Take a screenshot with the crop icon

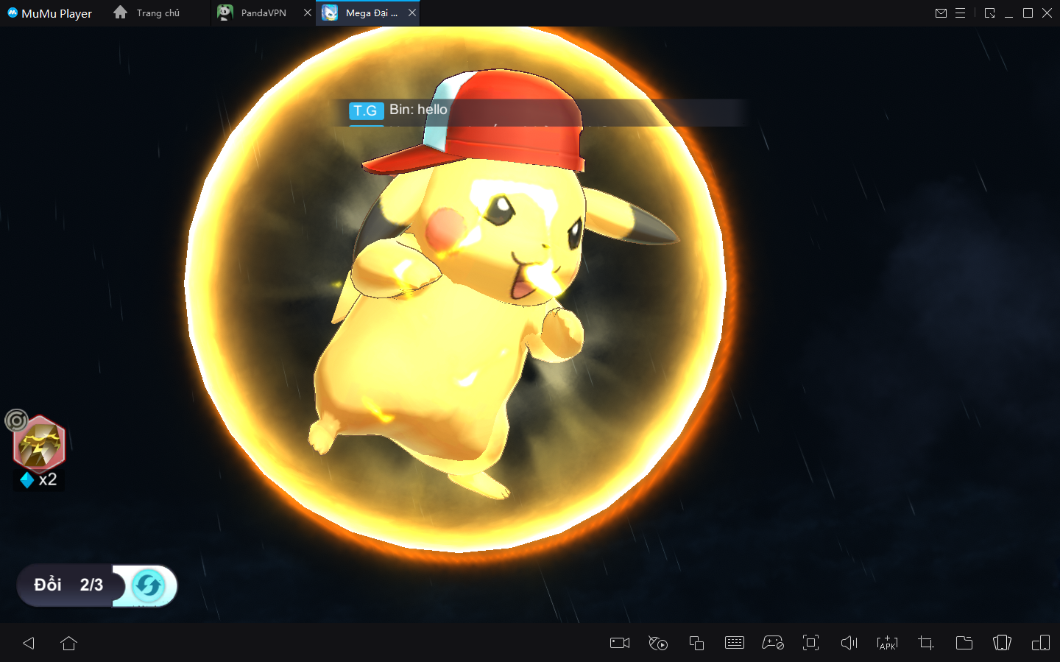pyautogui.click(x=925, y=643)
